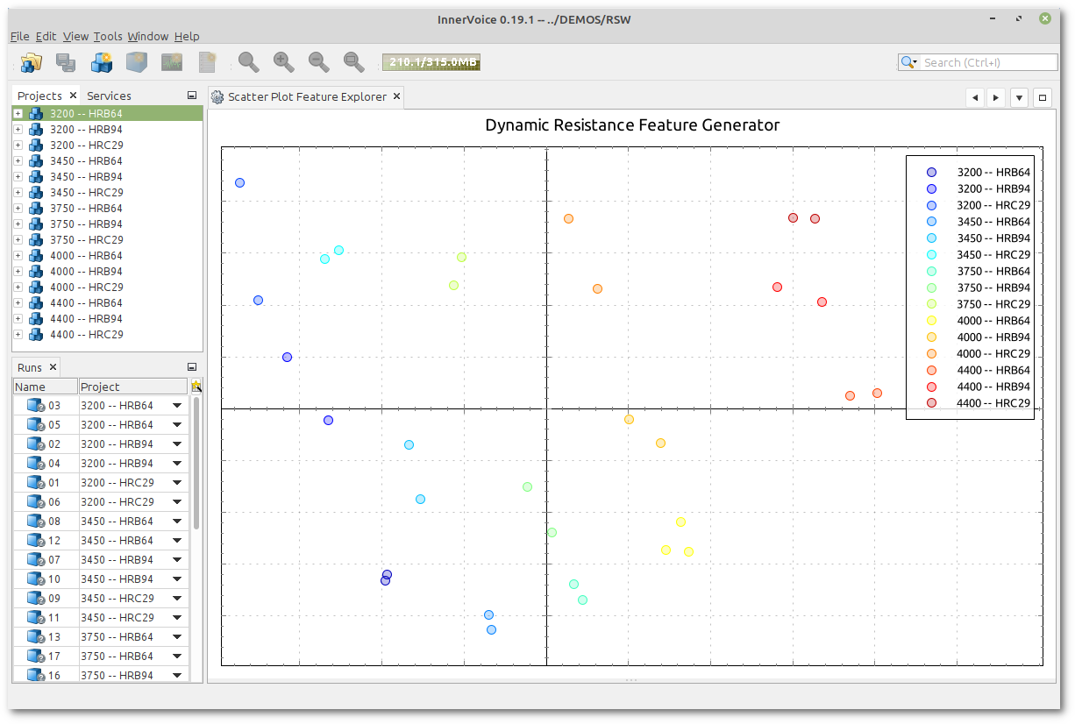Image resolution: width=1075 pixels, height=724 pixels.
Task: Expand the 4400 -- HRB94 project tree node
Action: click(x=18, y=319)
